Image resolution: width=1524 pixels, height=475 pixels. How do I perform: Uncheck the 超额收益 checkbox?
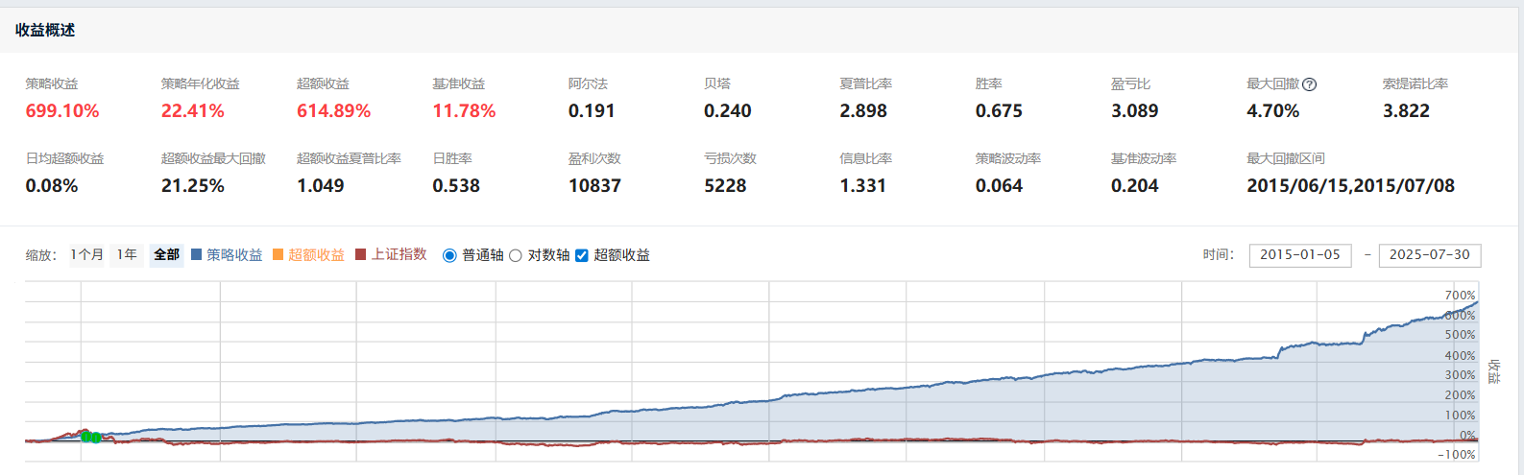(582, 255)
